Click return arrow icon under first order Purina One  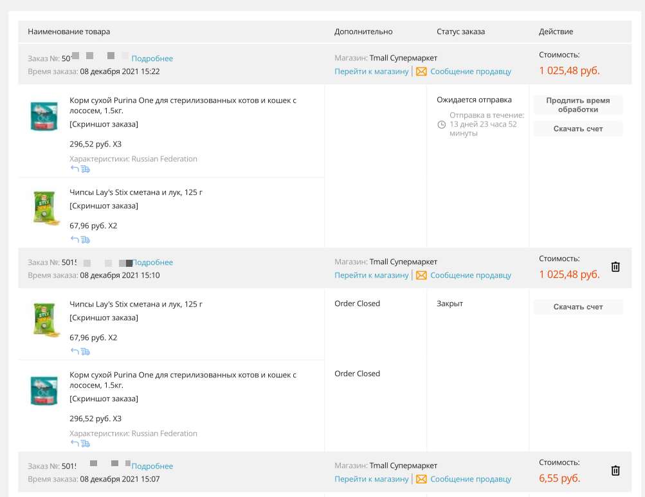click(75, 168)
